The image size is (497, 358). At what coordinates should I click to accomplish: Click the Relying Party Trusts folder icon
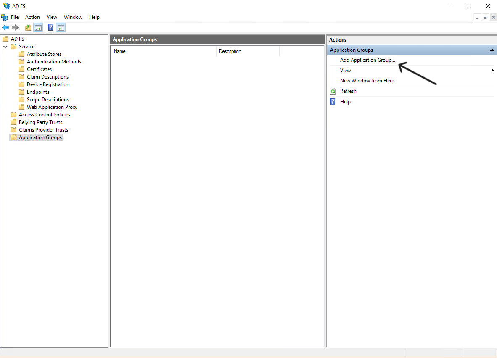(13, 122)
